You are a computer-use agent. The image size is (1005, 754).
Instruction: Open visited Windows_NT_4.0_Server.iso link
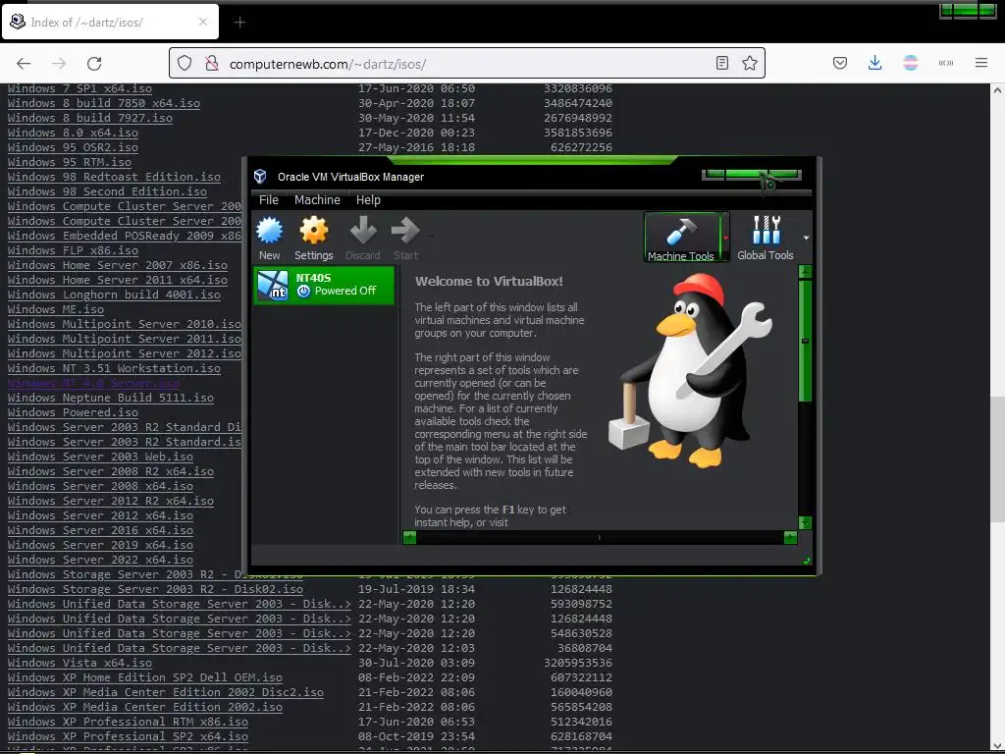[93, 384]
